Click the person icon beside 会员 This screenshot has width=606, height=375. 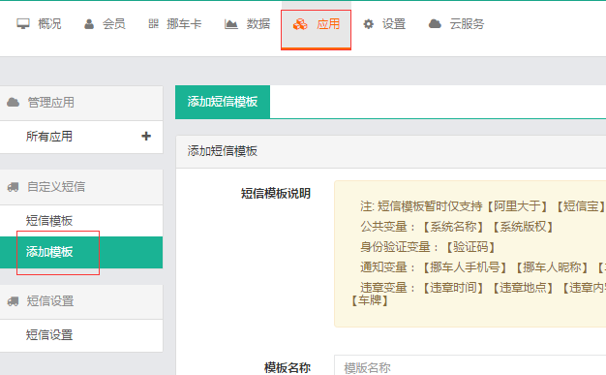click(x=89, y=24)
